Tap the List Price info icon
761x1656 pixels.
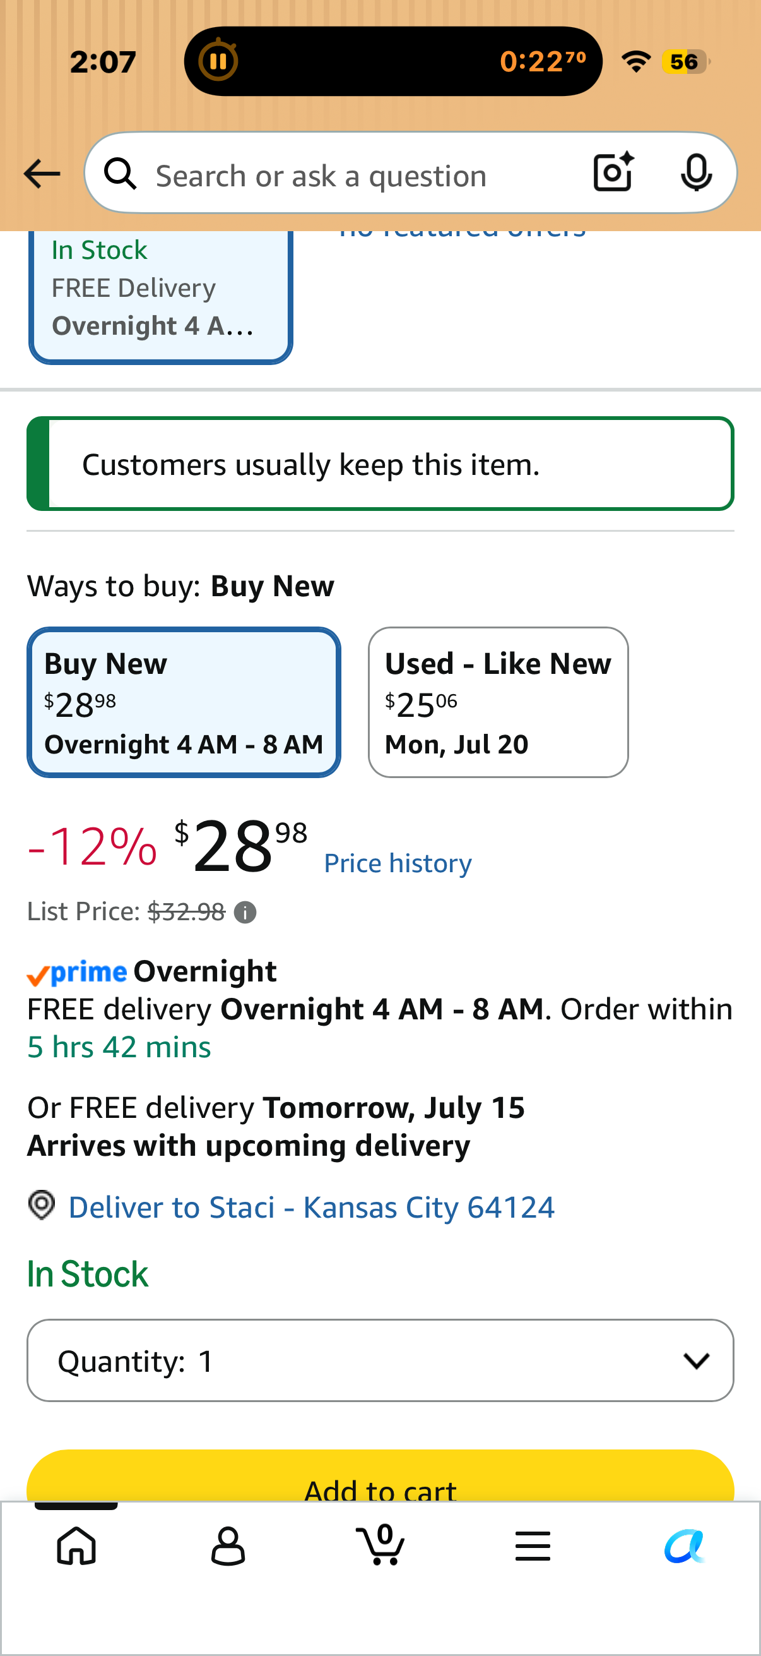coord(245,912)
